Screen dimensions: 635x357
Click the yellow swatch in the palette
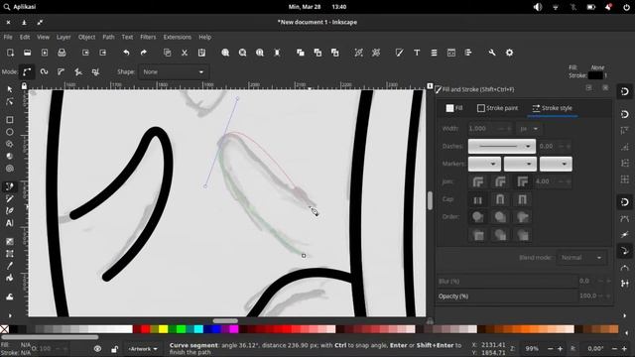(x=163, y=329)
